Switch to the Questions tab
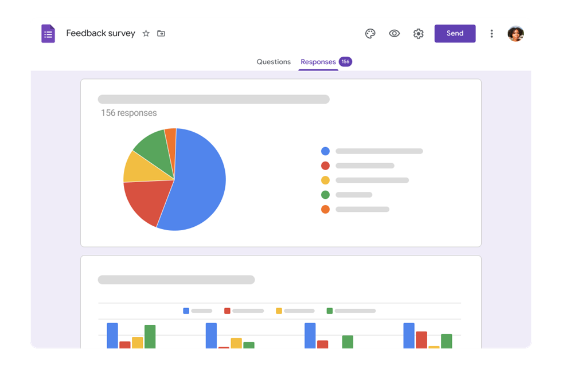 [x=274, y=61]
